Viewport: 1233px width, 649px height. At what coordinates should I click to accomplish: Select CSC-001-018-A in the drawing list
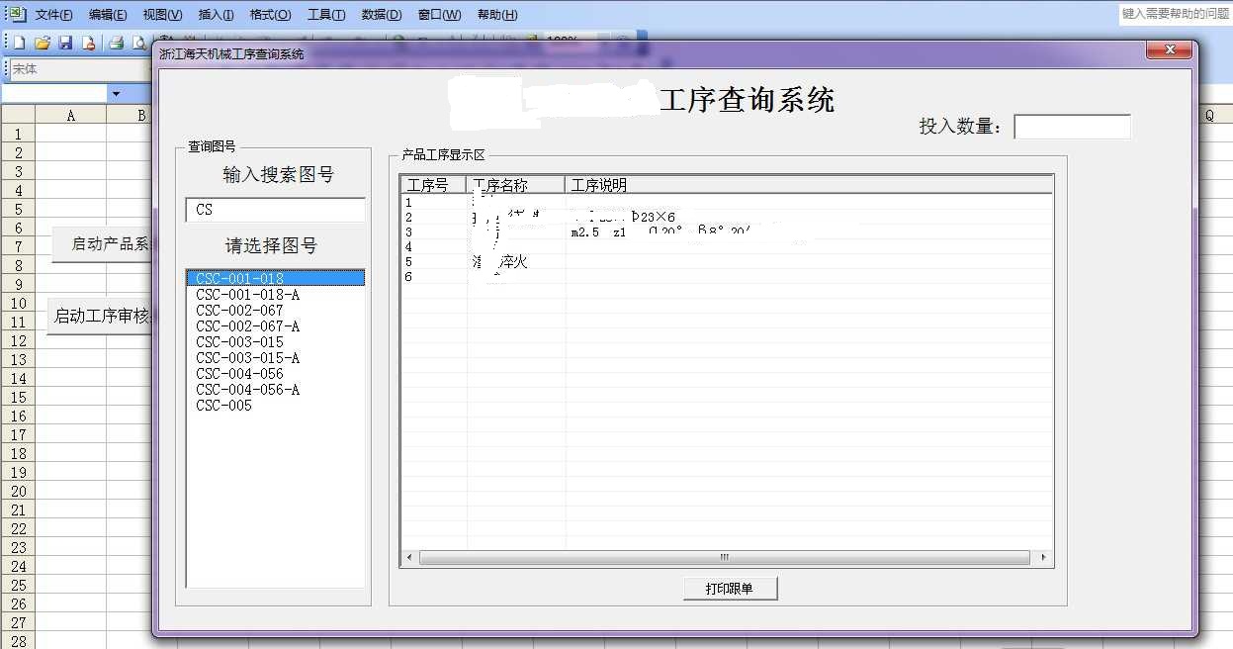point(275,294)
